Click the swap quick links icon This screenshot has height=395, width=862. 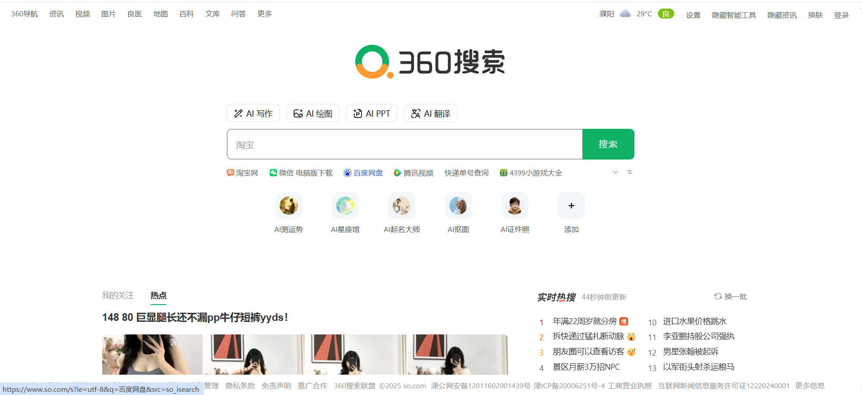click(x=629, y=172)
